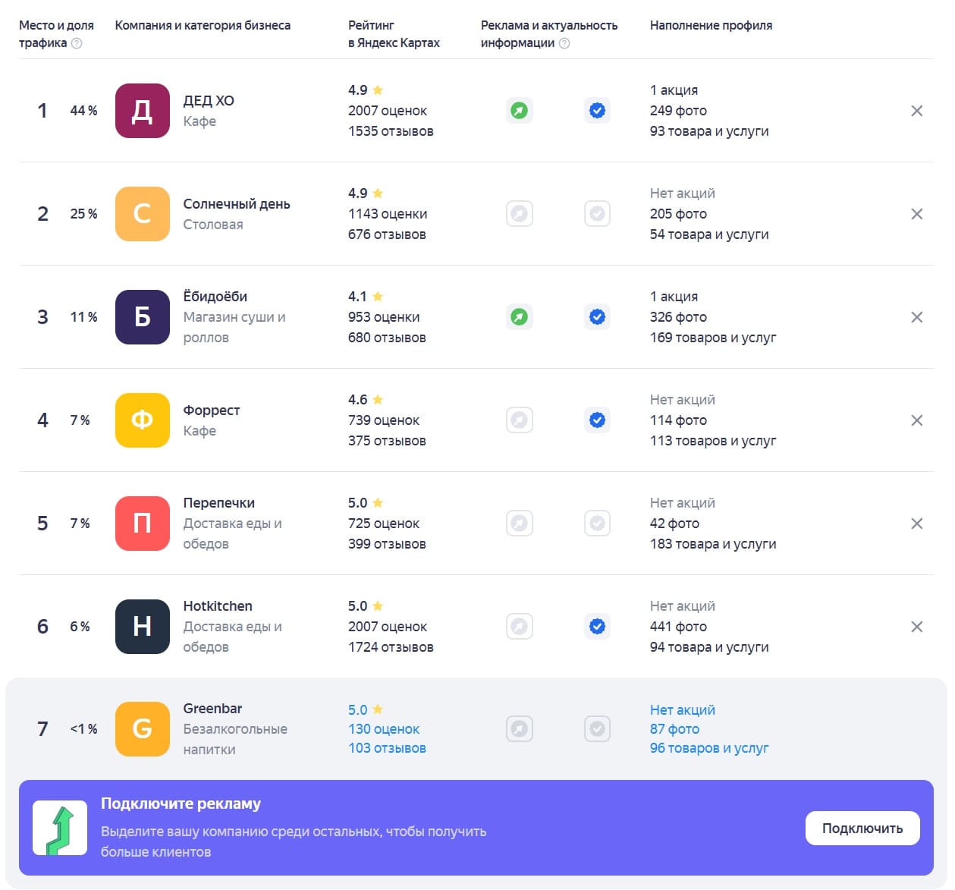
Task: Click the blue verified badge for ДЕД ХО
Action: [x=598, y=111]
